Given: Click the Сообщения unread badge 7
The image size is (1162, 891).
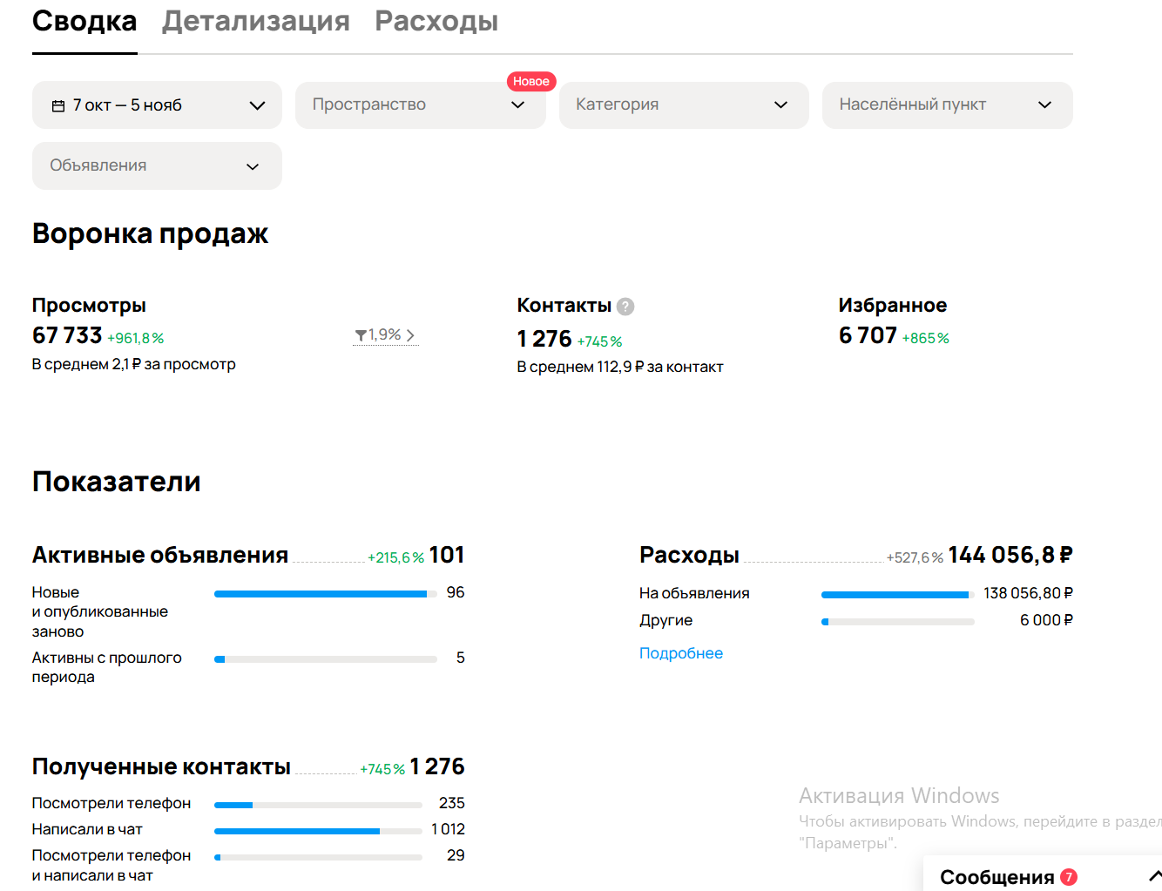Looking at the screenshot, I should point(1069,877).
